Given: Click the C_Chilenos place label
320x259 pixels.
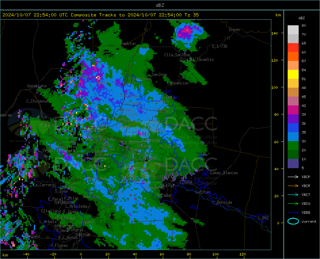Looking at the screenshot, I should (37, 101).
